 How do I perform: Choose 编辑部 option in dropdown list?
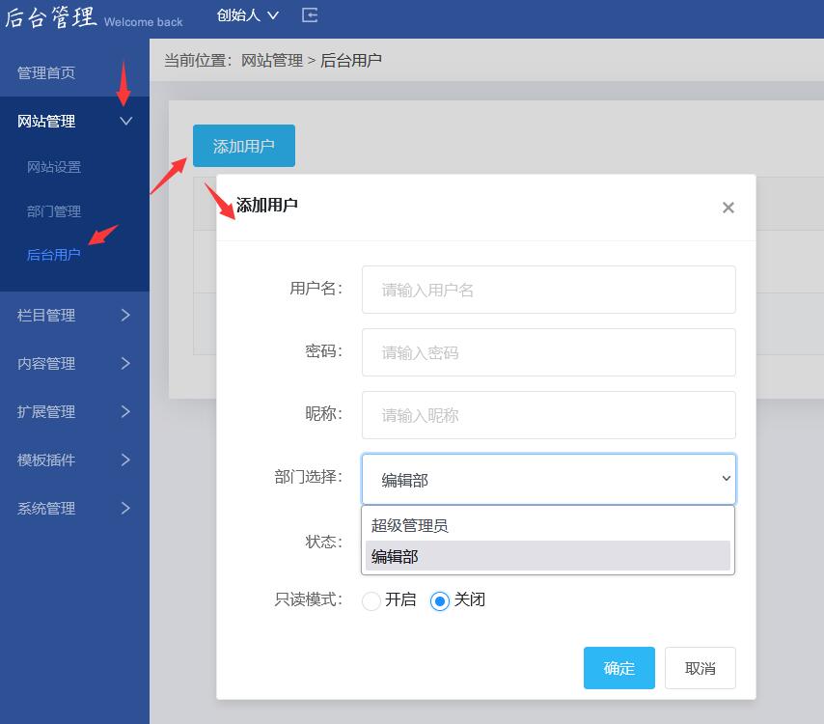pos(395,557)
